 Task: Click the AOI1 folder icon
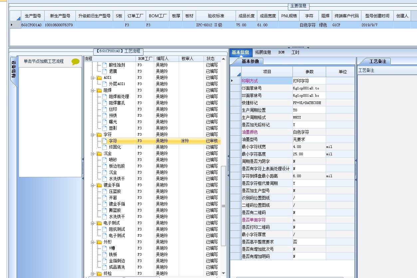[x=99, y=77]
